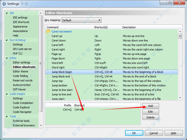Open Editor theme page
Image resolution: width=187 pixels, height=140 pixels.
[21, 71]
